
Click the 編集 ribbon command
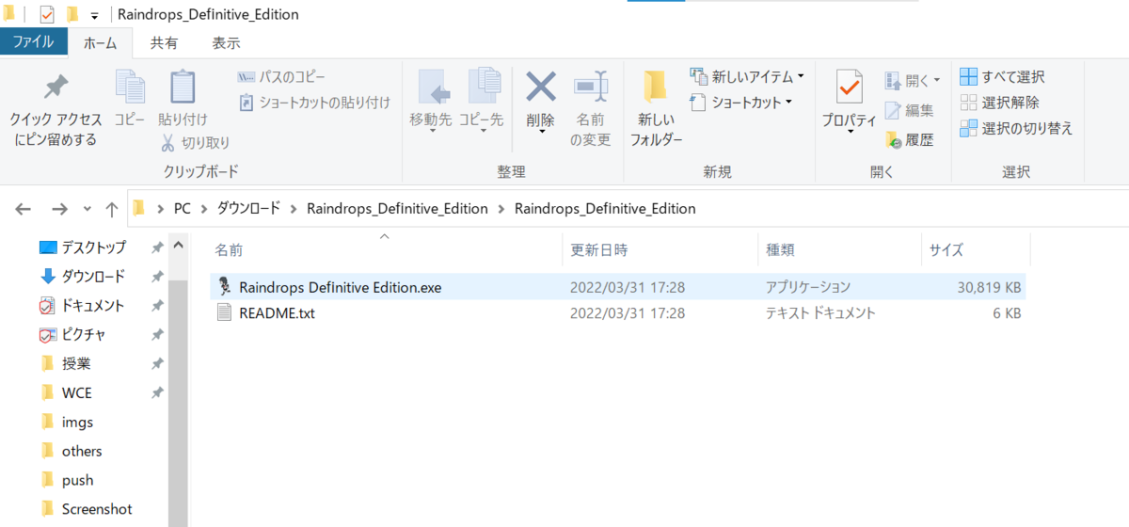click(x=909, y=111)
